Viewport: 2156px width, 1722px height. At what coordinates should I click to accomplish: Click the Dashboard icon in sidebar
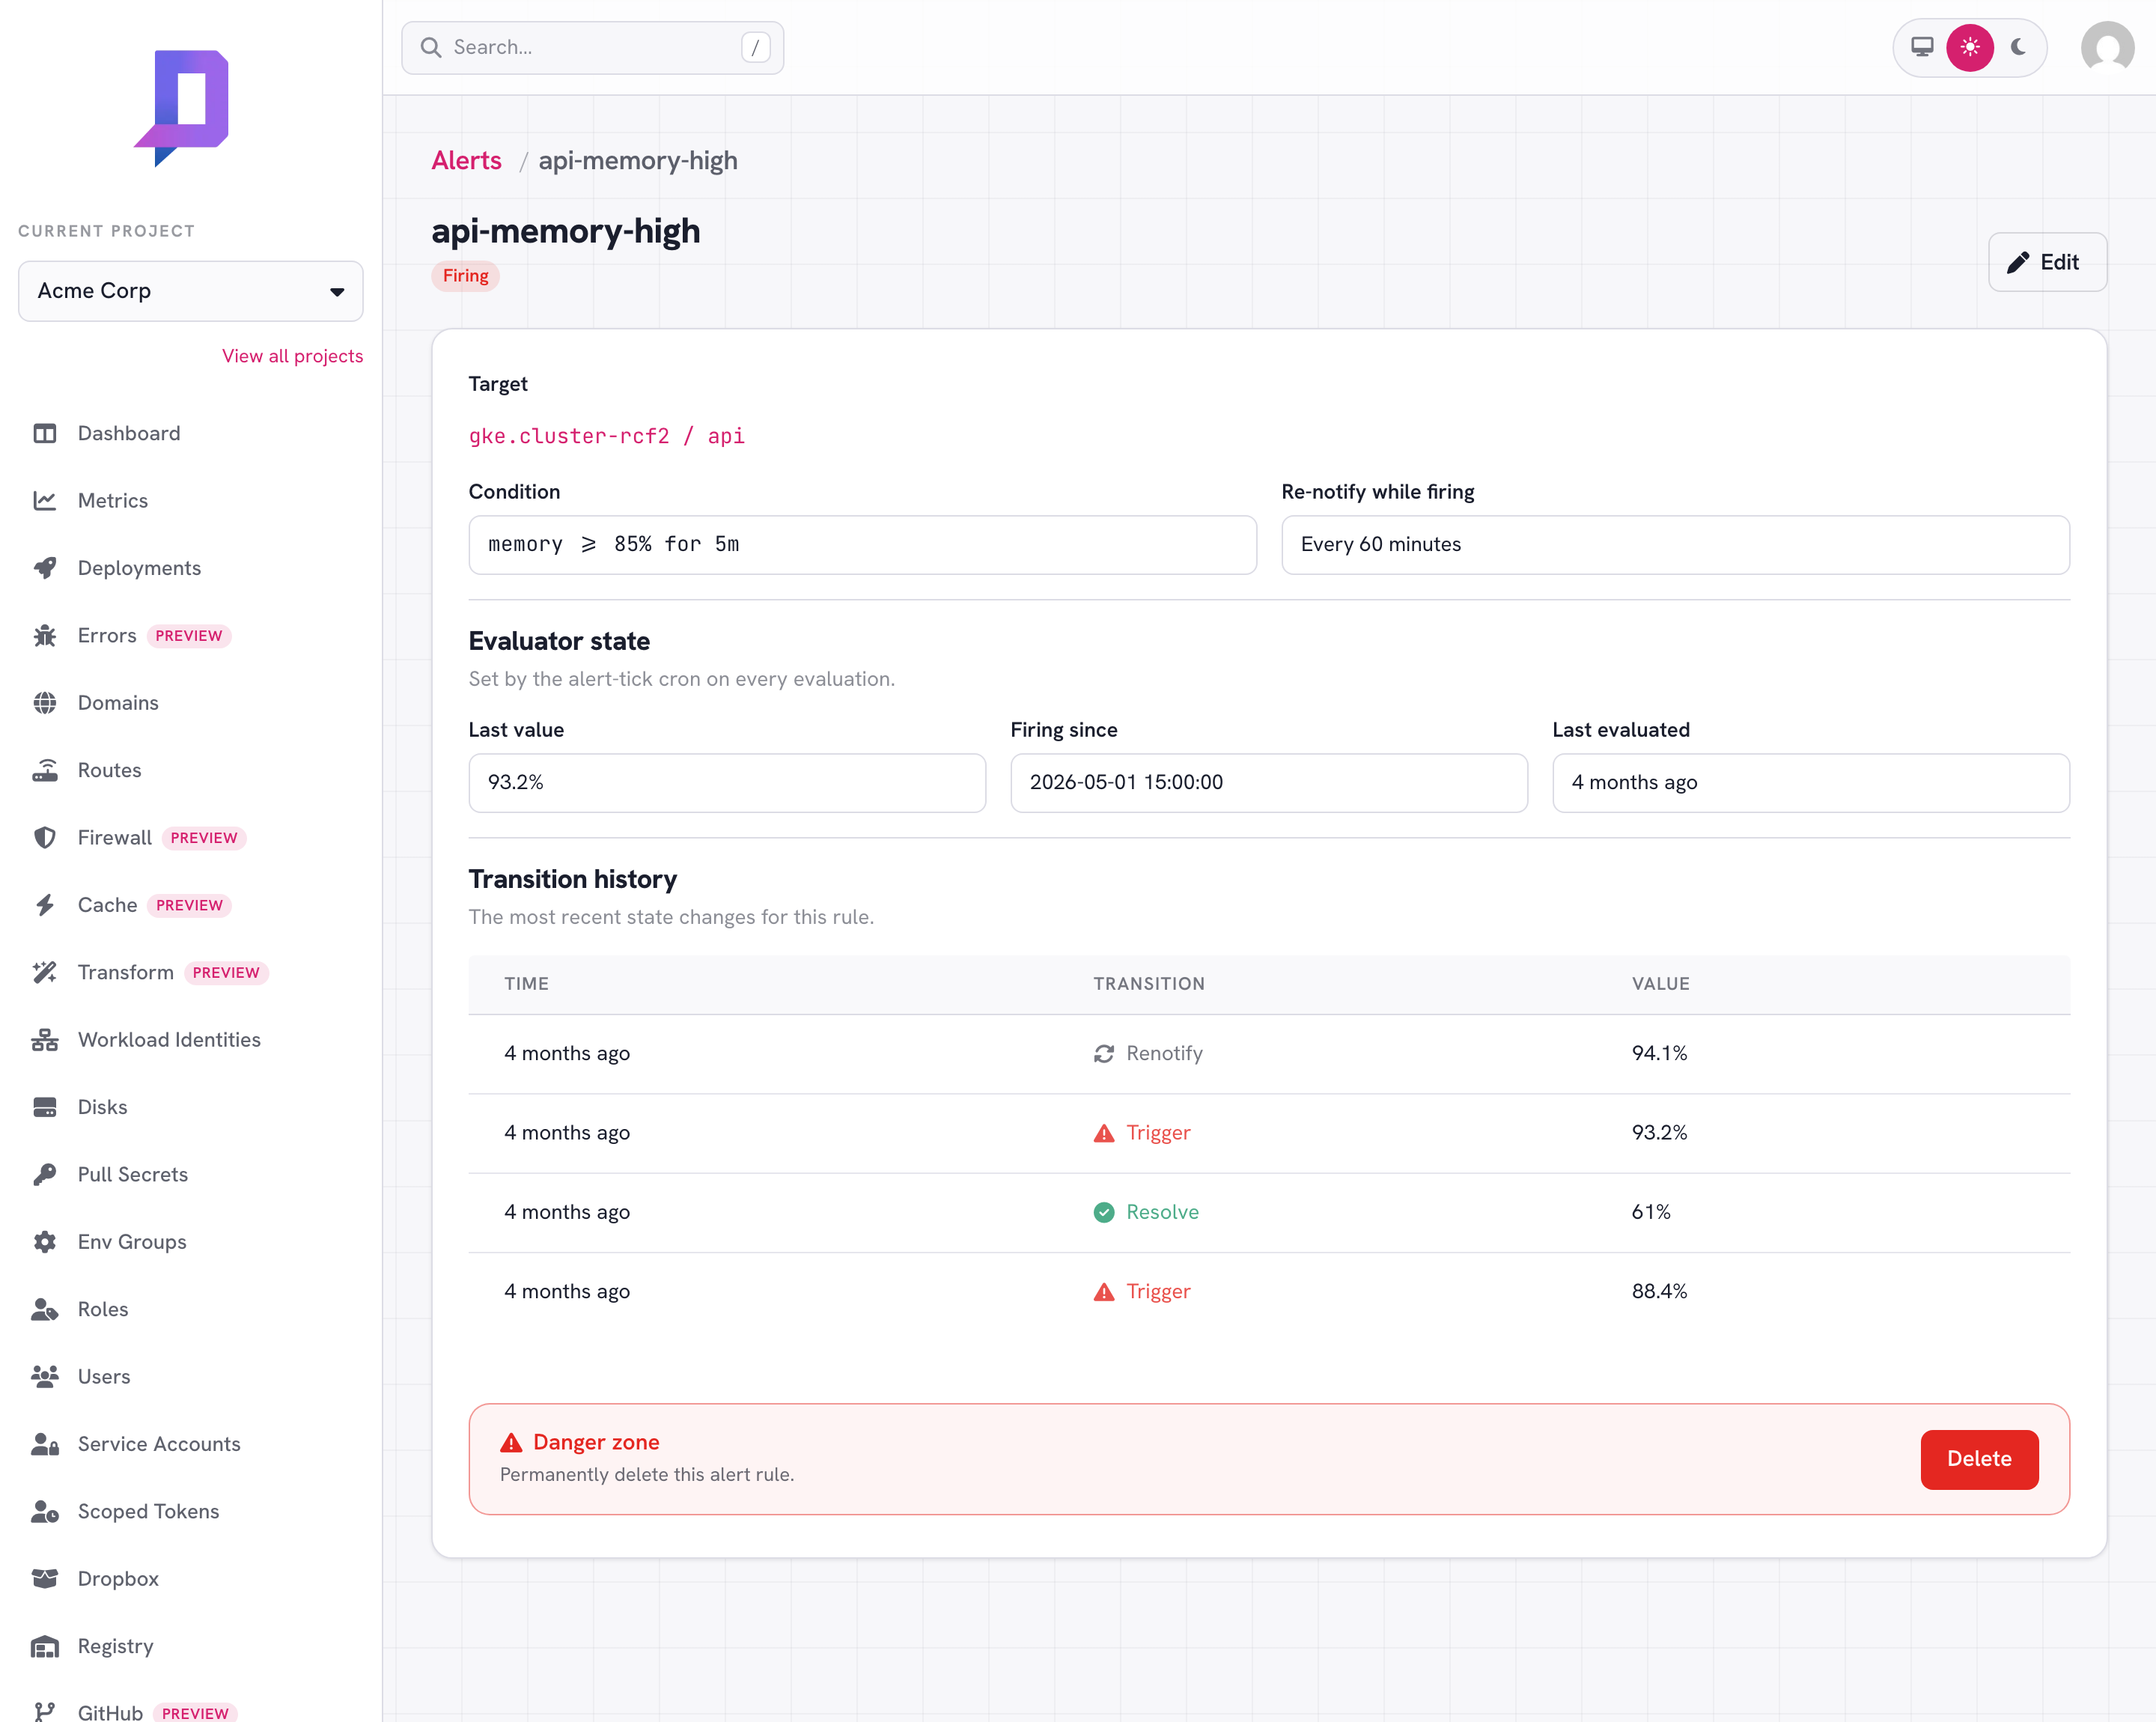click(x=45, y=433)
